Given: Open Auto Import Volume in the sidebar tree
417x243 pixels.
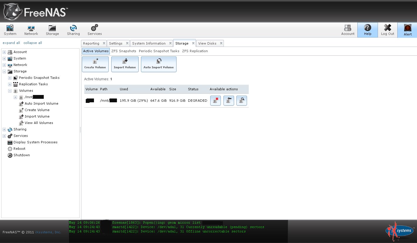Looking at the screenshot, I should coord(41,103).
